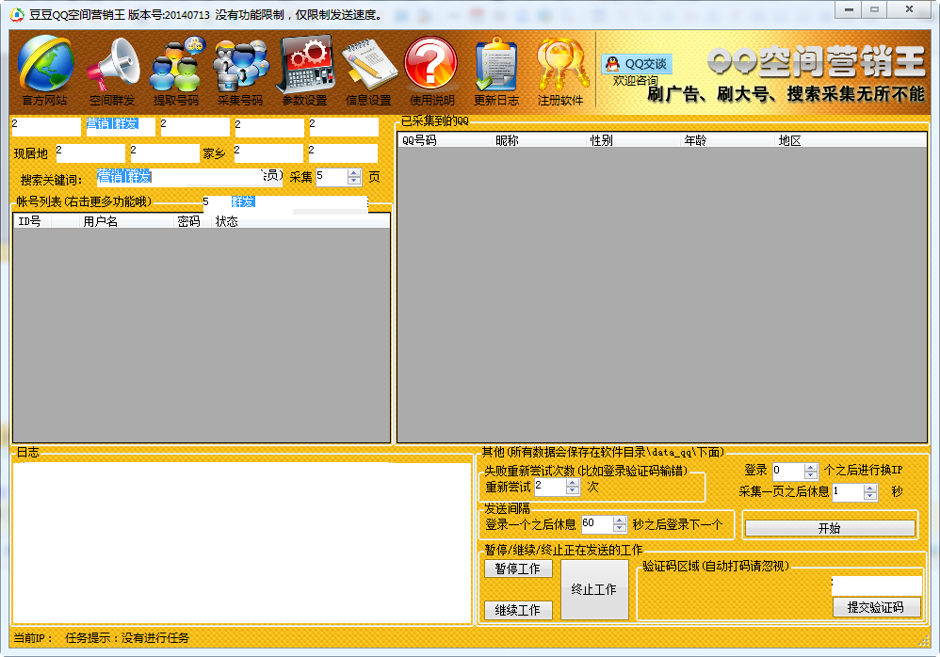Screen dimensions: 940x657
Task: Open the 官方网站 globe icon
Action: (x=45, y=70)
